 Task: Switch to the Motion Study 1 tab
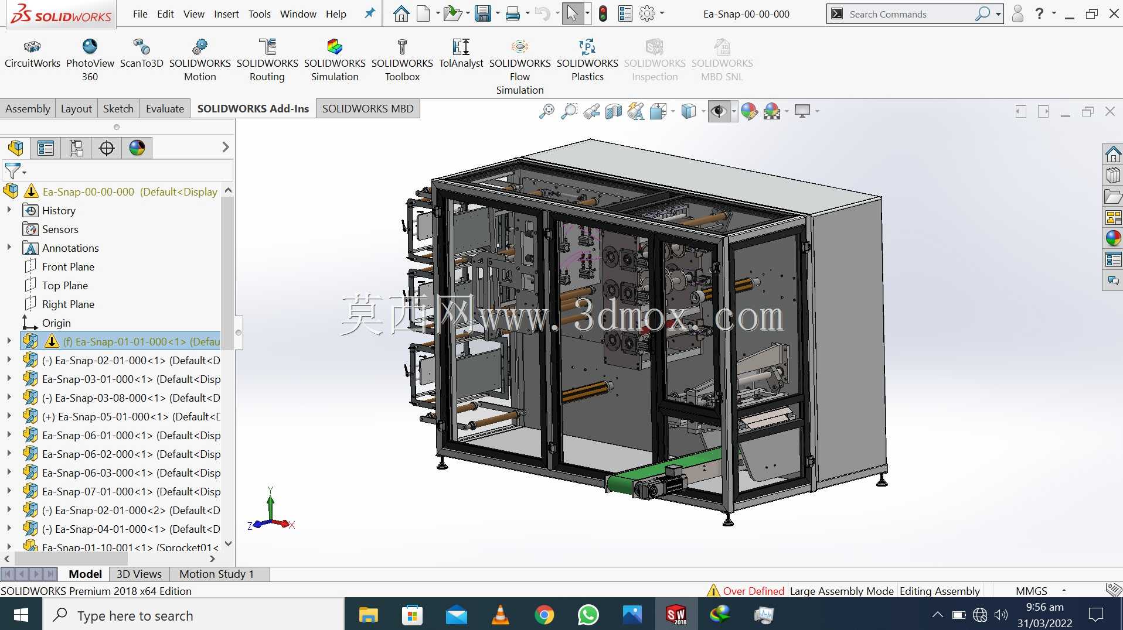tap(216, 574)
